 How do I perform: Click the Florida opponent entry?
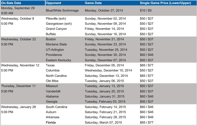[x=51, y=123]
